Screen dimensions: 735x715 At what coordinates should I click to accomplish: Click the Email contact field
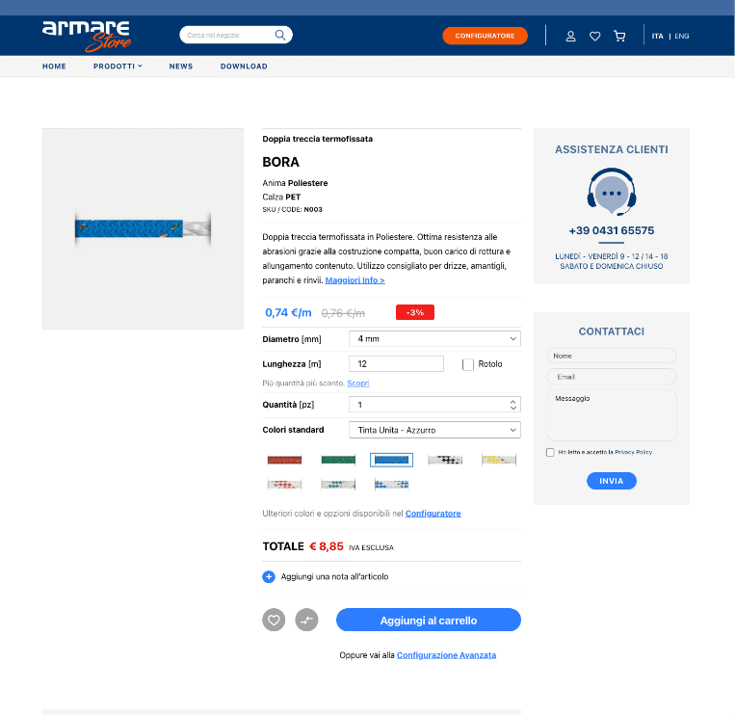click(612, 377)
